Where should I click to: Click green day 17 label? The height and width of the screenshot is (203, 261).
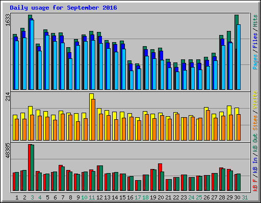[x=138, y=197]
